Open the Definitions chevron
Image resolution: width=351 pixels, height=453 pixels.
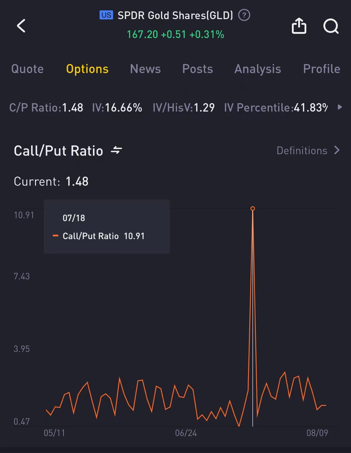point(337,150)
